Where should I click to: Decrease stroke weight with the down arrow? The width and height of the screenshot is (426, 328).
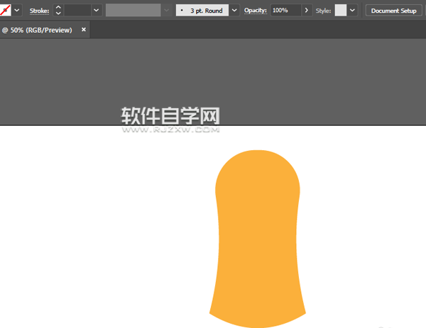click(58, 14)
